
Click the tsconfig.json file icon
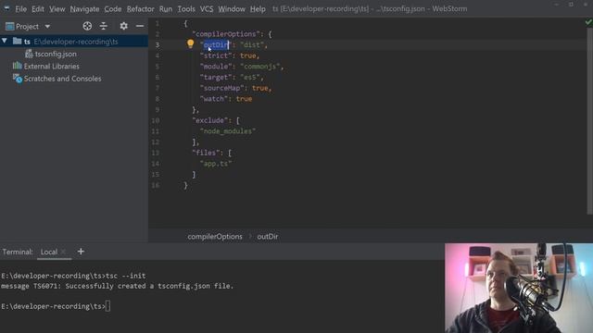coord(29,54)
